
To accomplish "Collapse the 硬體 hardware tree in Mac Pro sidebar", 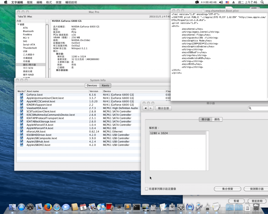I will coord(18,24).
